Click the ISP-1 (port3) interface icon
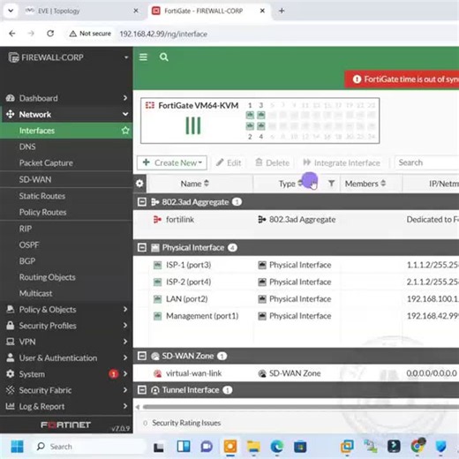Screen dimensions: 459x459 tap(157, 265)
